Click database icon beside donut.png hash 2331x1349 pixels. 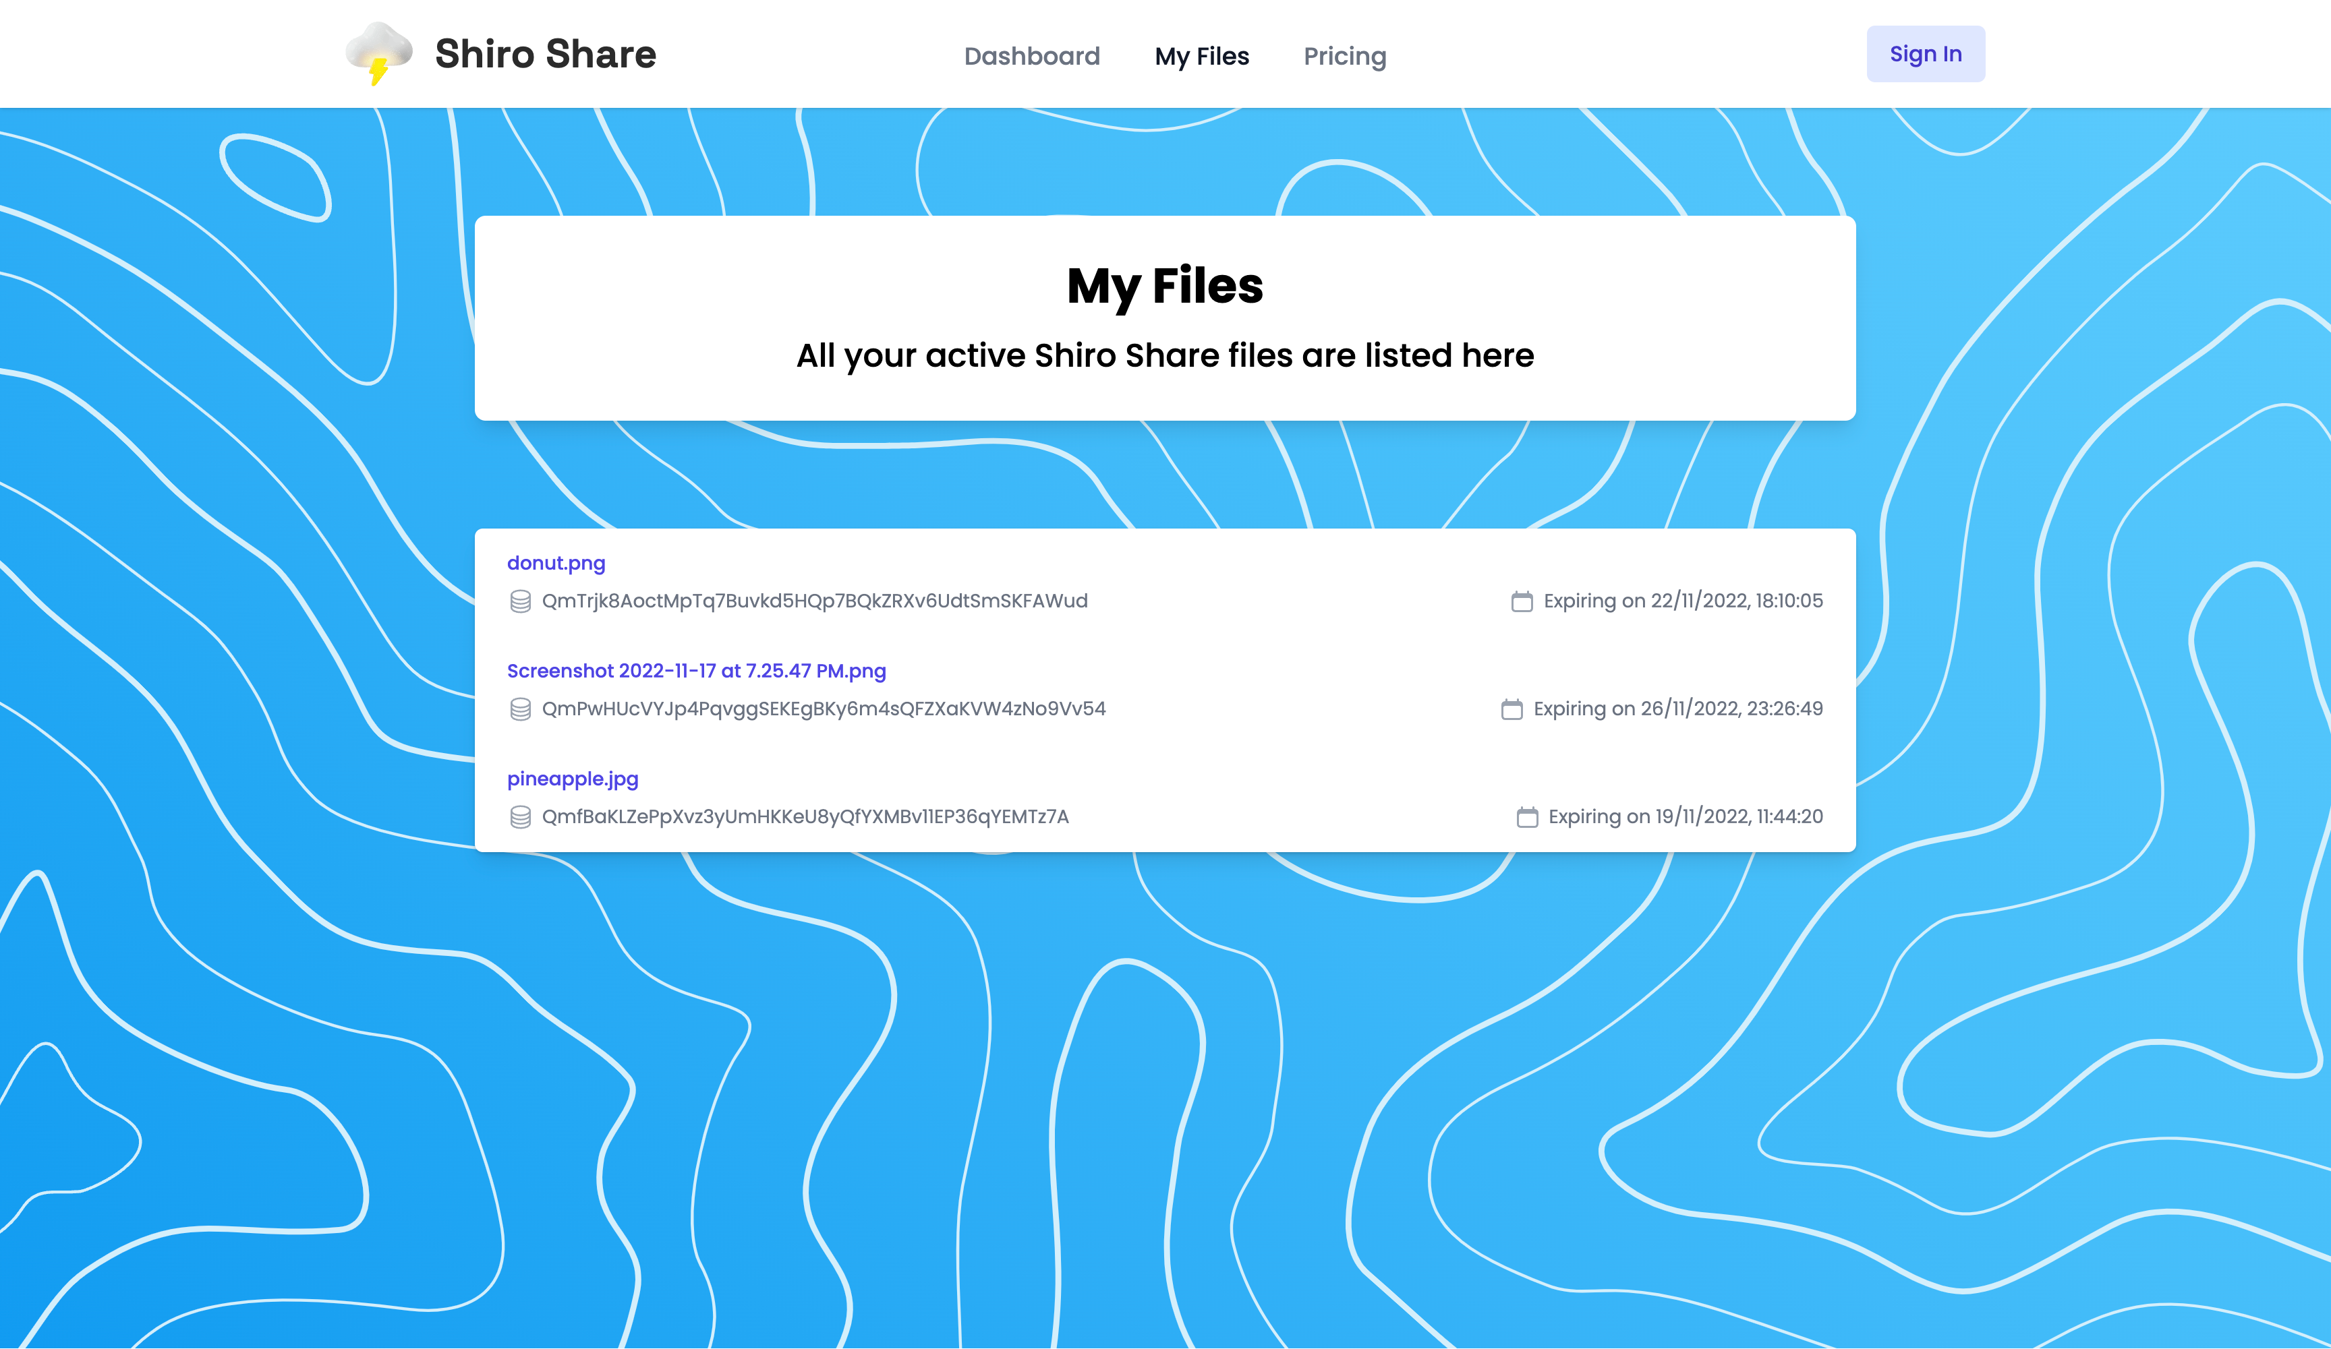point(520,602)
